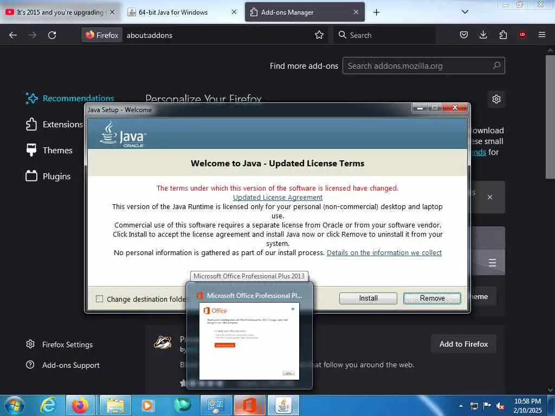Viewport: 555px width, 416px height.
Task: Click the page vertical scrollbar
Action: tap(550, 117)
